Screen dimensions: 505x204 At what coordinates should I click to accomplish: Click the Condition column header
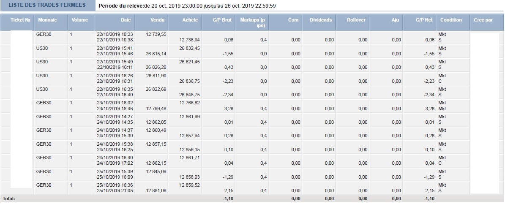[453, 22]
